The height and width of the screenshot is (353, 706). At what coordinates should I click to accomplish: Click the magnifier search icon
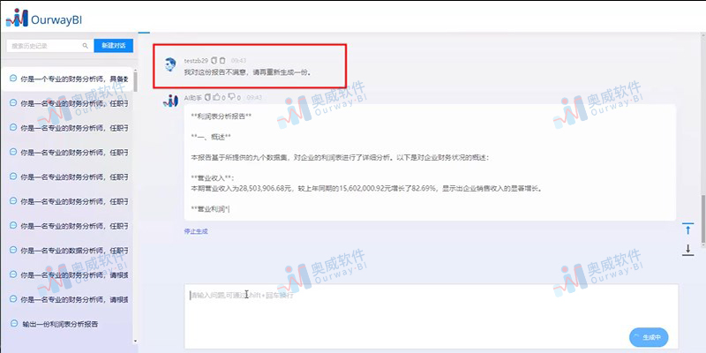(86, 46)
